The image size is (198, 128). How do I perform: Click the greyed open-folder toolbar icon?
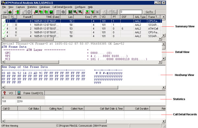(x=5, y=12)
